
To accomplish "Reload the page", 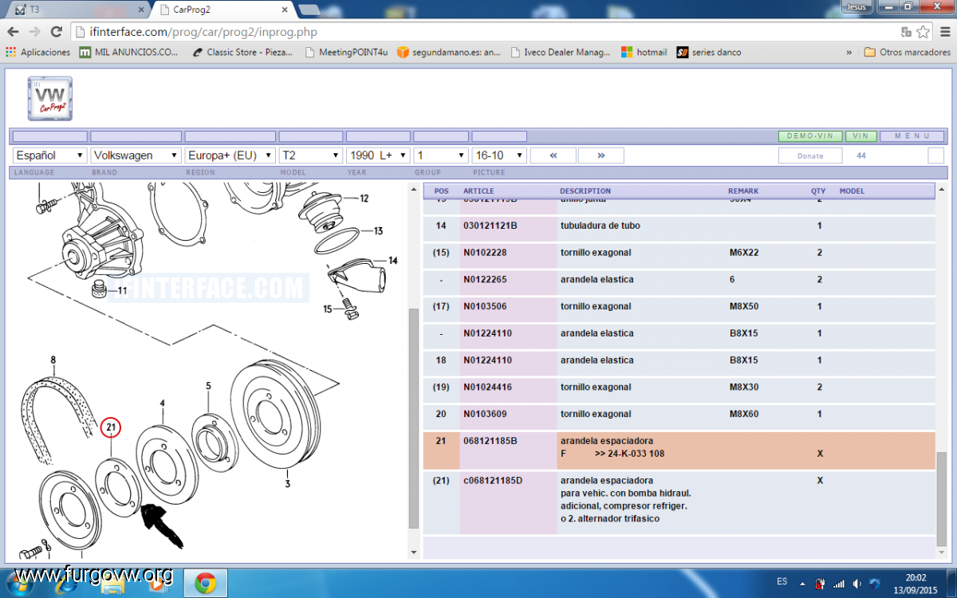I will coord(56,32).
